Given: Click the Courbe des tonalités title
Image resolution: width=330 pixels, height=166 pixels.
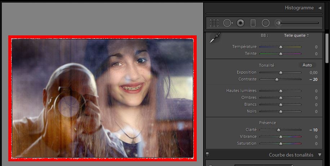Looking at the screenshot, I should 291,155.
